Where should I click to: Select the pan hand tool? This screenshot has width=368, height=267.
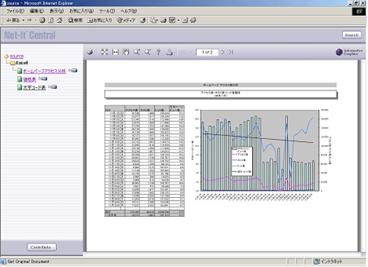[x=126, y=52]
